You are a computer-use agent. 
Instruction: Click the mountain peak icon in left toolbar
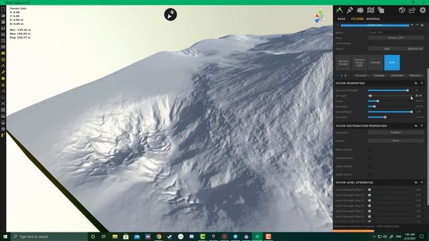tap(3, 66)
